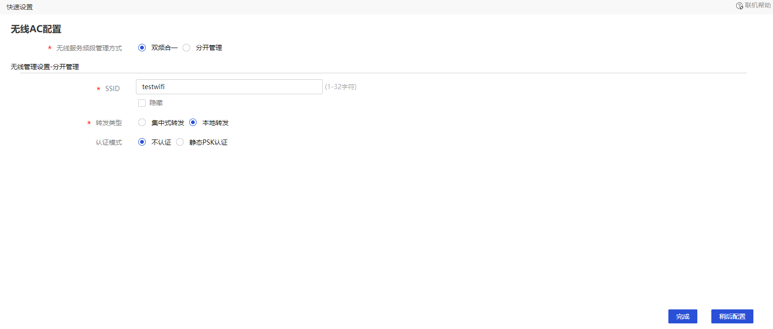Focus the SSID field containing testwifi
773x329 pixels.
click(x=229, y=87)
